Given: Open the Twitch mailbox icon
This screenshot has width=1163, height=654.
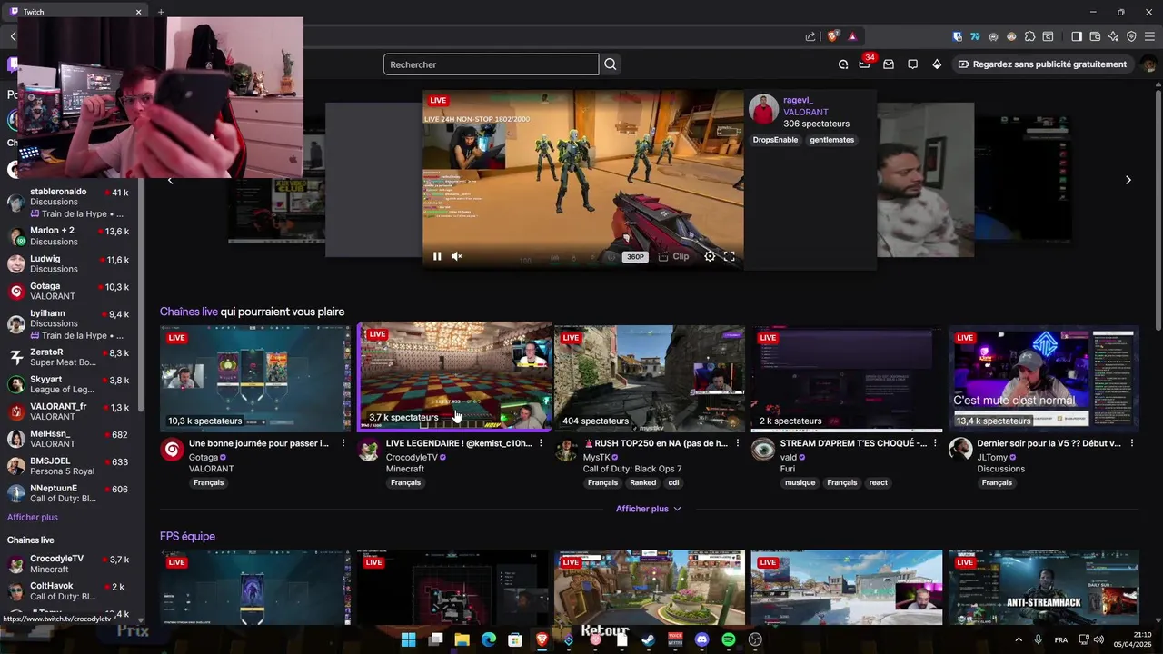Looking at the screenshot, I should 889,64.
